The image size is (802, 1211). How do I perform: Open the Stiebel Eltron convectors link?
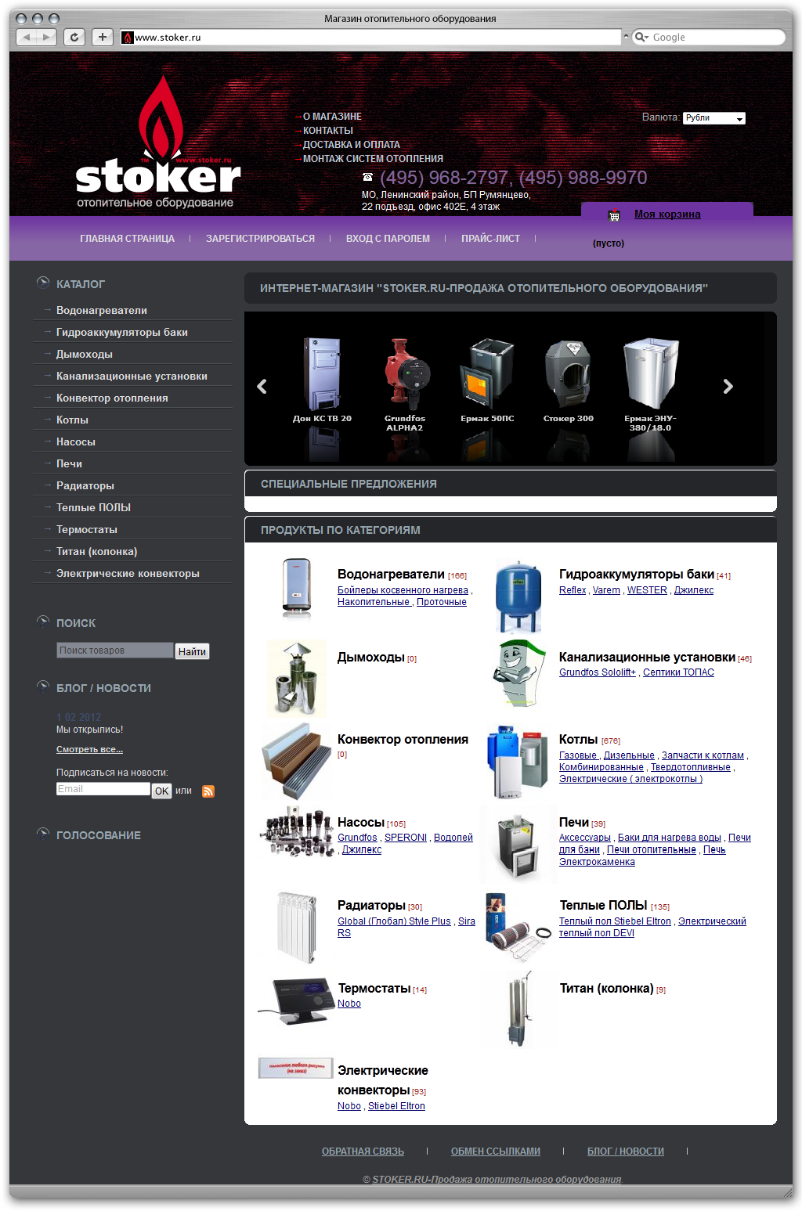point(396,1106)
